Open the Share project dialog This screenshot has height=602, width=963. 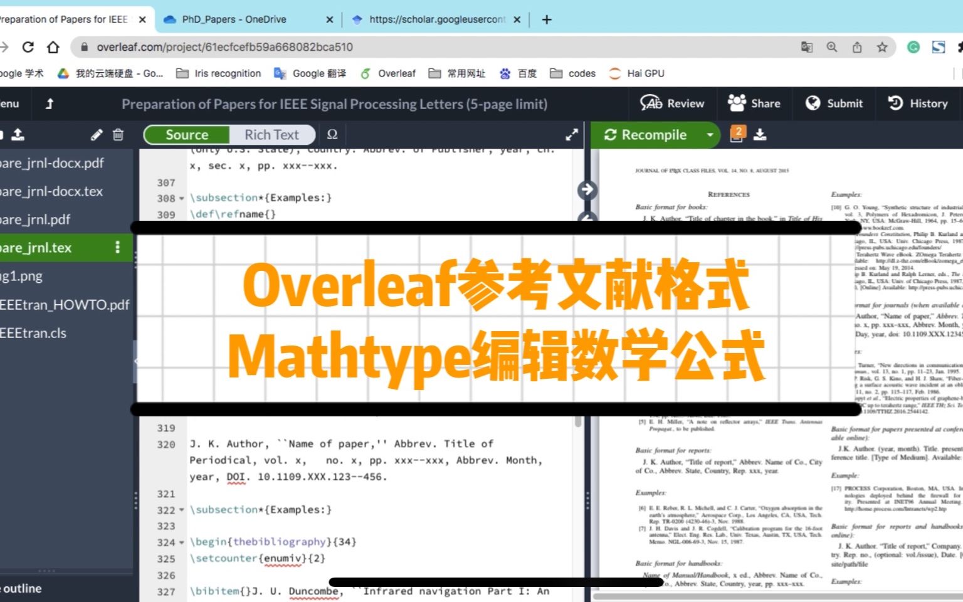point(754,103)
